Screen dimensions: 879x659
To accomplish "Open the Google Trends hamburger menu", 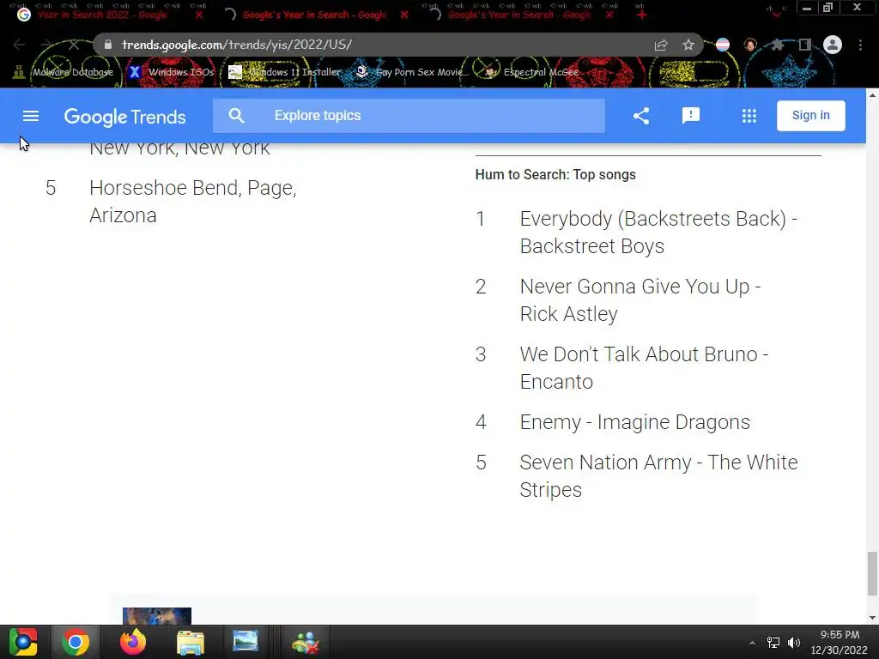I will click(31, 116).
